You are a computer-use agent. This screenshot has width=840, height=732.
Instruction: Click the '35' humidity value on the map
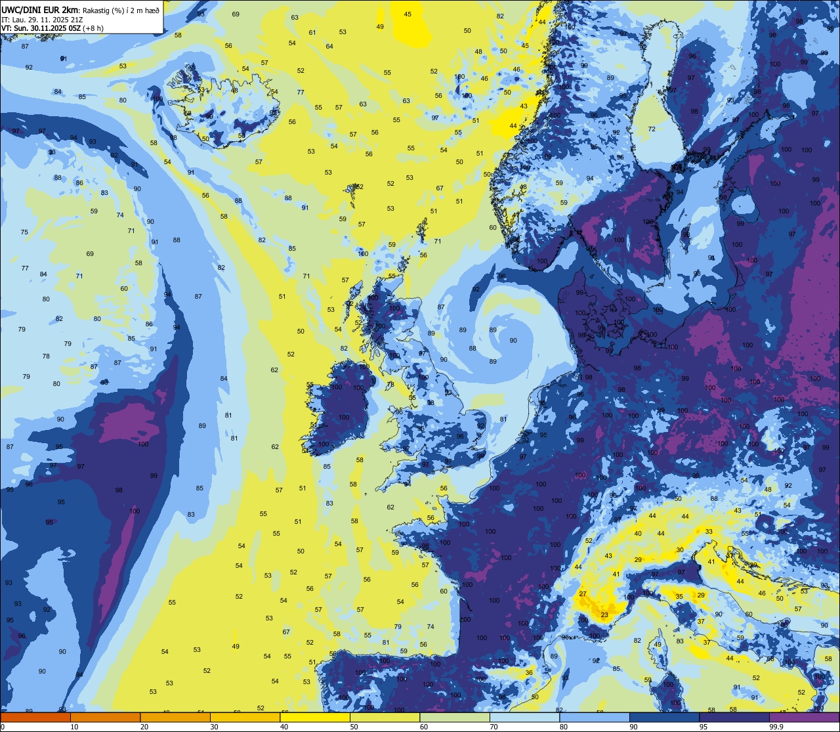pos(680,597)
